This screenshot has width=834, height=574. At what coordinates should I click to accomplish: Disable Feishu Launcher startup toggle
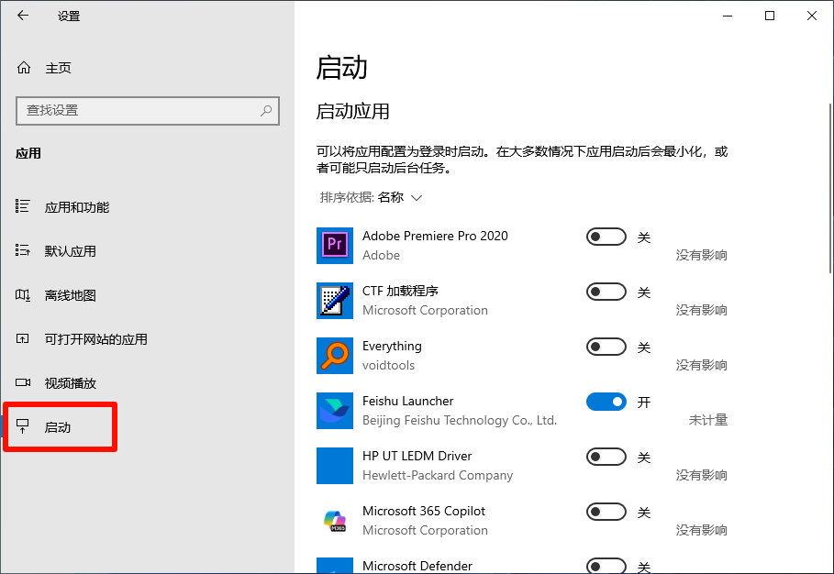(606, 402)
